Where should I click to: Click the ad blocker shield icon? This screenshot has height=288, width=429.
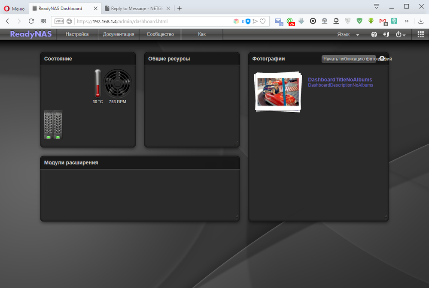(248, 21)
